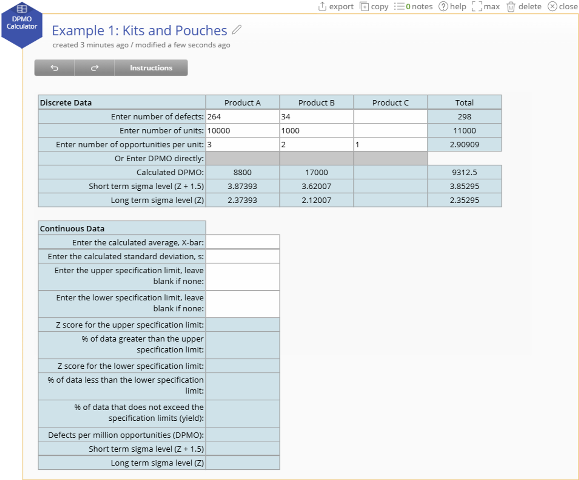Image resolution: width=579 pixels, height=480 pixels.
Task: Click Total short term sigma 3.85295
Action: [464, 186]
